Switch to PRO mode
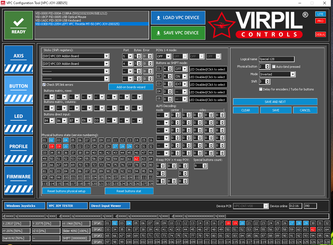The height and width of the screenshot is (245, 333). 320,21
